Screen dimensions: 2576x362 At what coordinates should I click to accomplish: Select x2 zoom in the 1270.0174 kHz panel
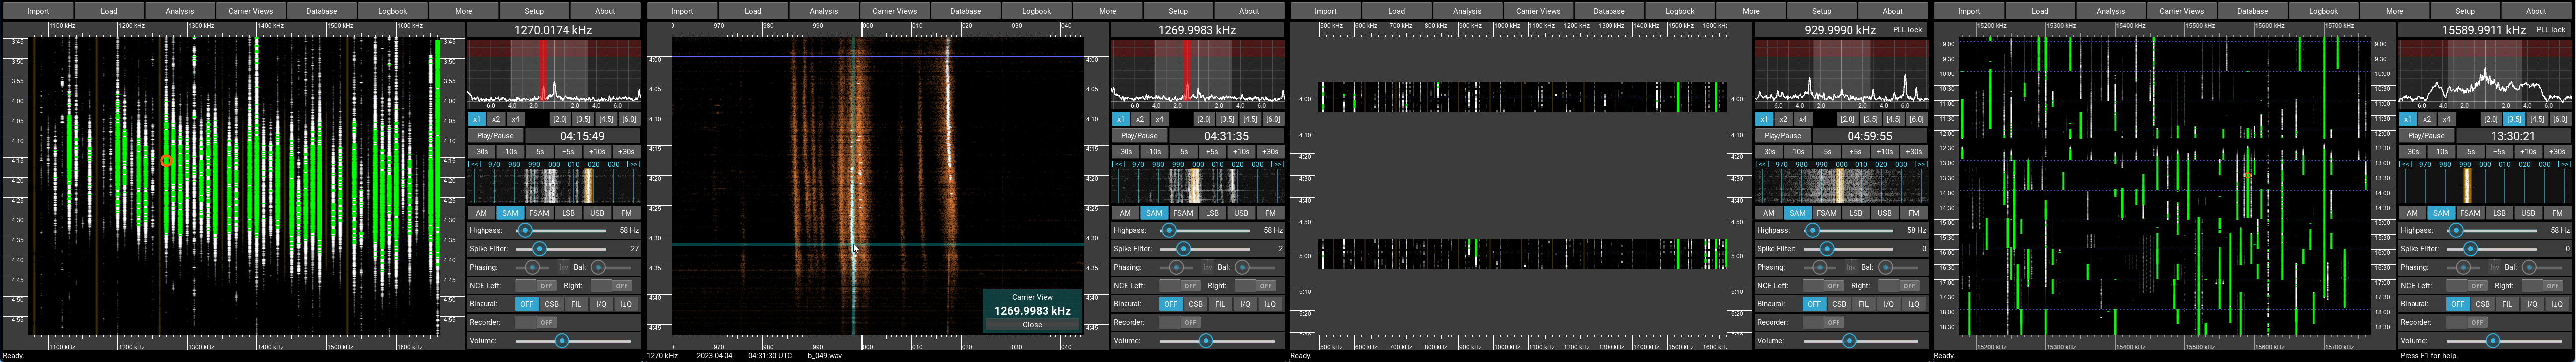[x=496, y=119]
